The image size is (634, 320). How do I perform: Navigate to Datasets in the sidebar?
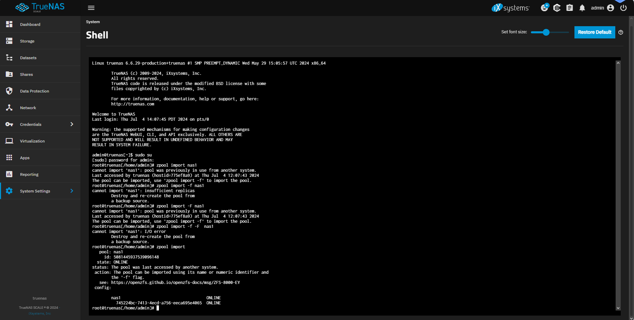(x=28, y=58)
